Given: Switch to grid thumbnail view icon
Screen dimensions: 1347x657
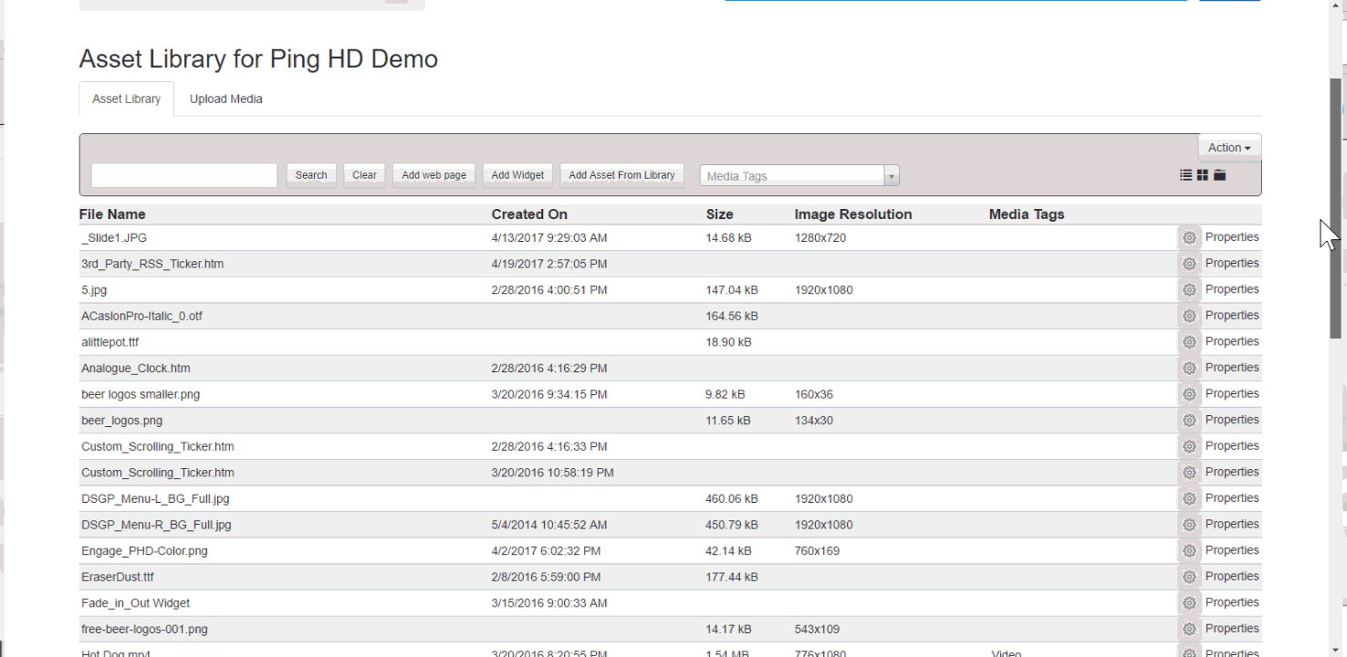Looking at the screenshot, I should 1203,175.
